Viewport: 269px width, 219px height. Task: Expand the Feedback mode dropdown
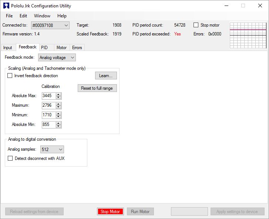57,58
